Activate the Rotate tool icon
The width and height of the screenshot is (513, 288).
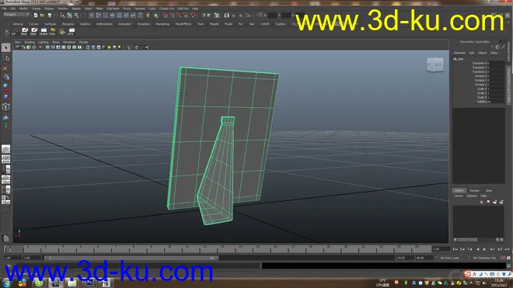coord(6,87)
